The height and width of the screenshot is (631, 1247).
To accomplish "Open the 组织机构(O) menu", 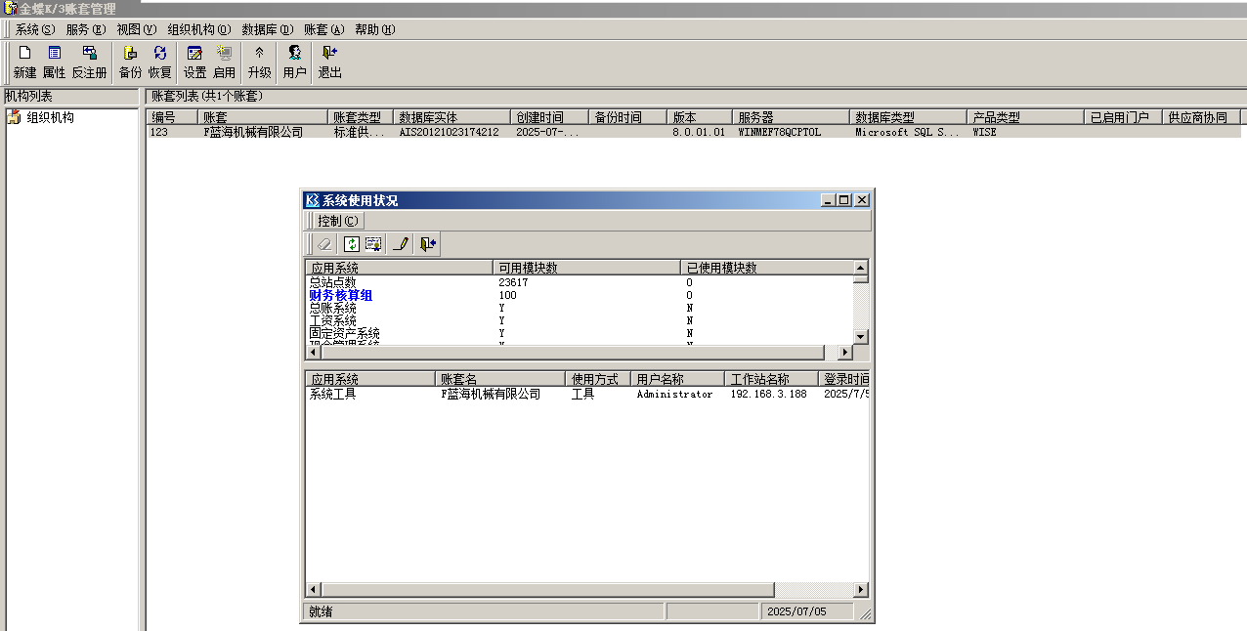I will 199,30.
